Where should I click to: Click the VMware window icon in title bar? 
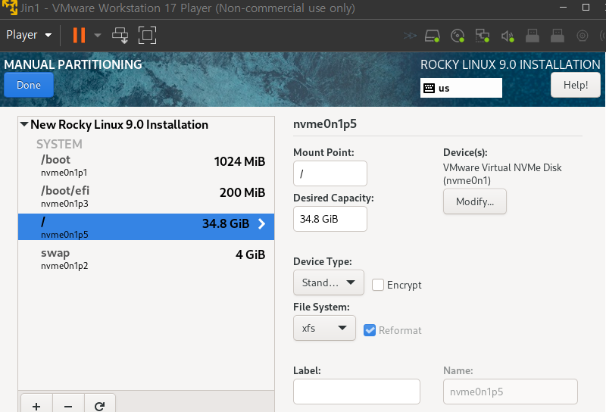[10, 8]
